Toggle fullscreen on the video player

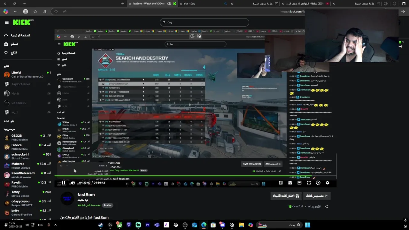click(x=309, y=183)
